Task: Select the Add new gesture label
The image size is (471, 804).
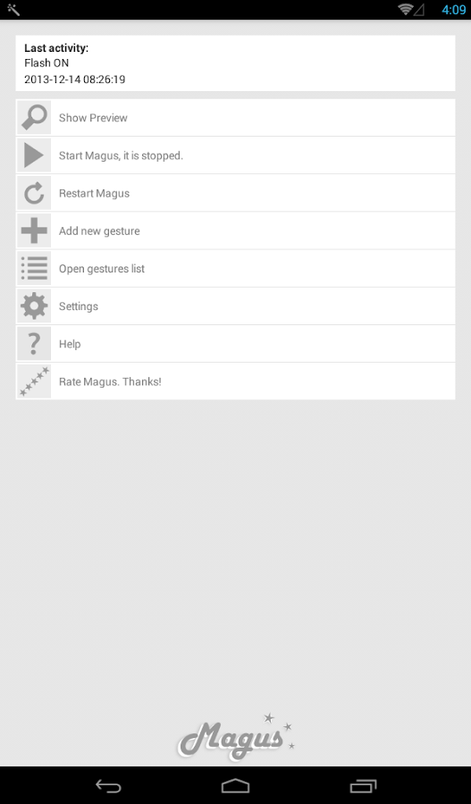Action: coord(99,231)
